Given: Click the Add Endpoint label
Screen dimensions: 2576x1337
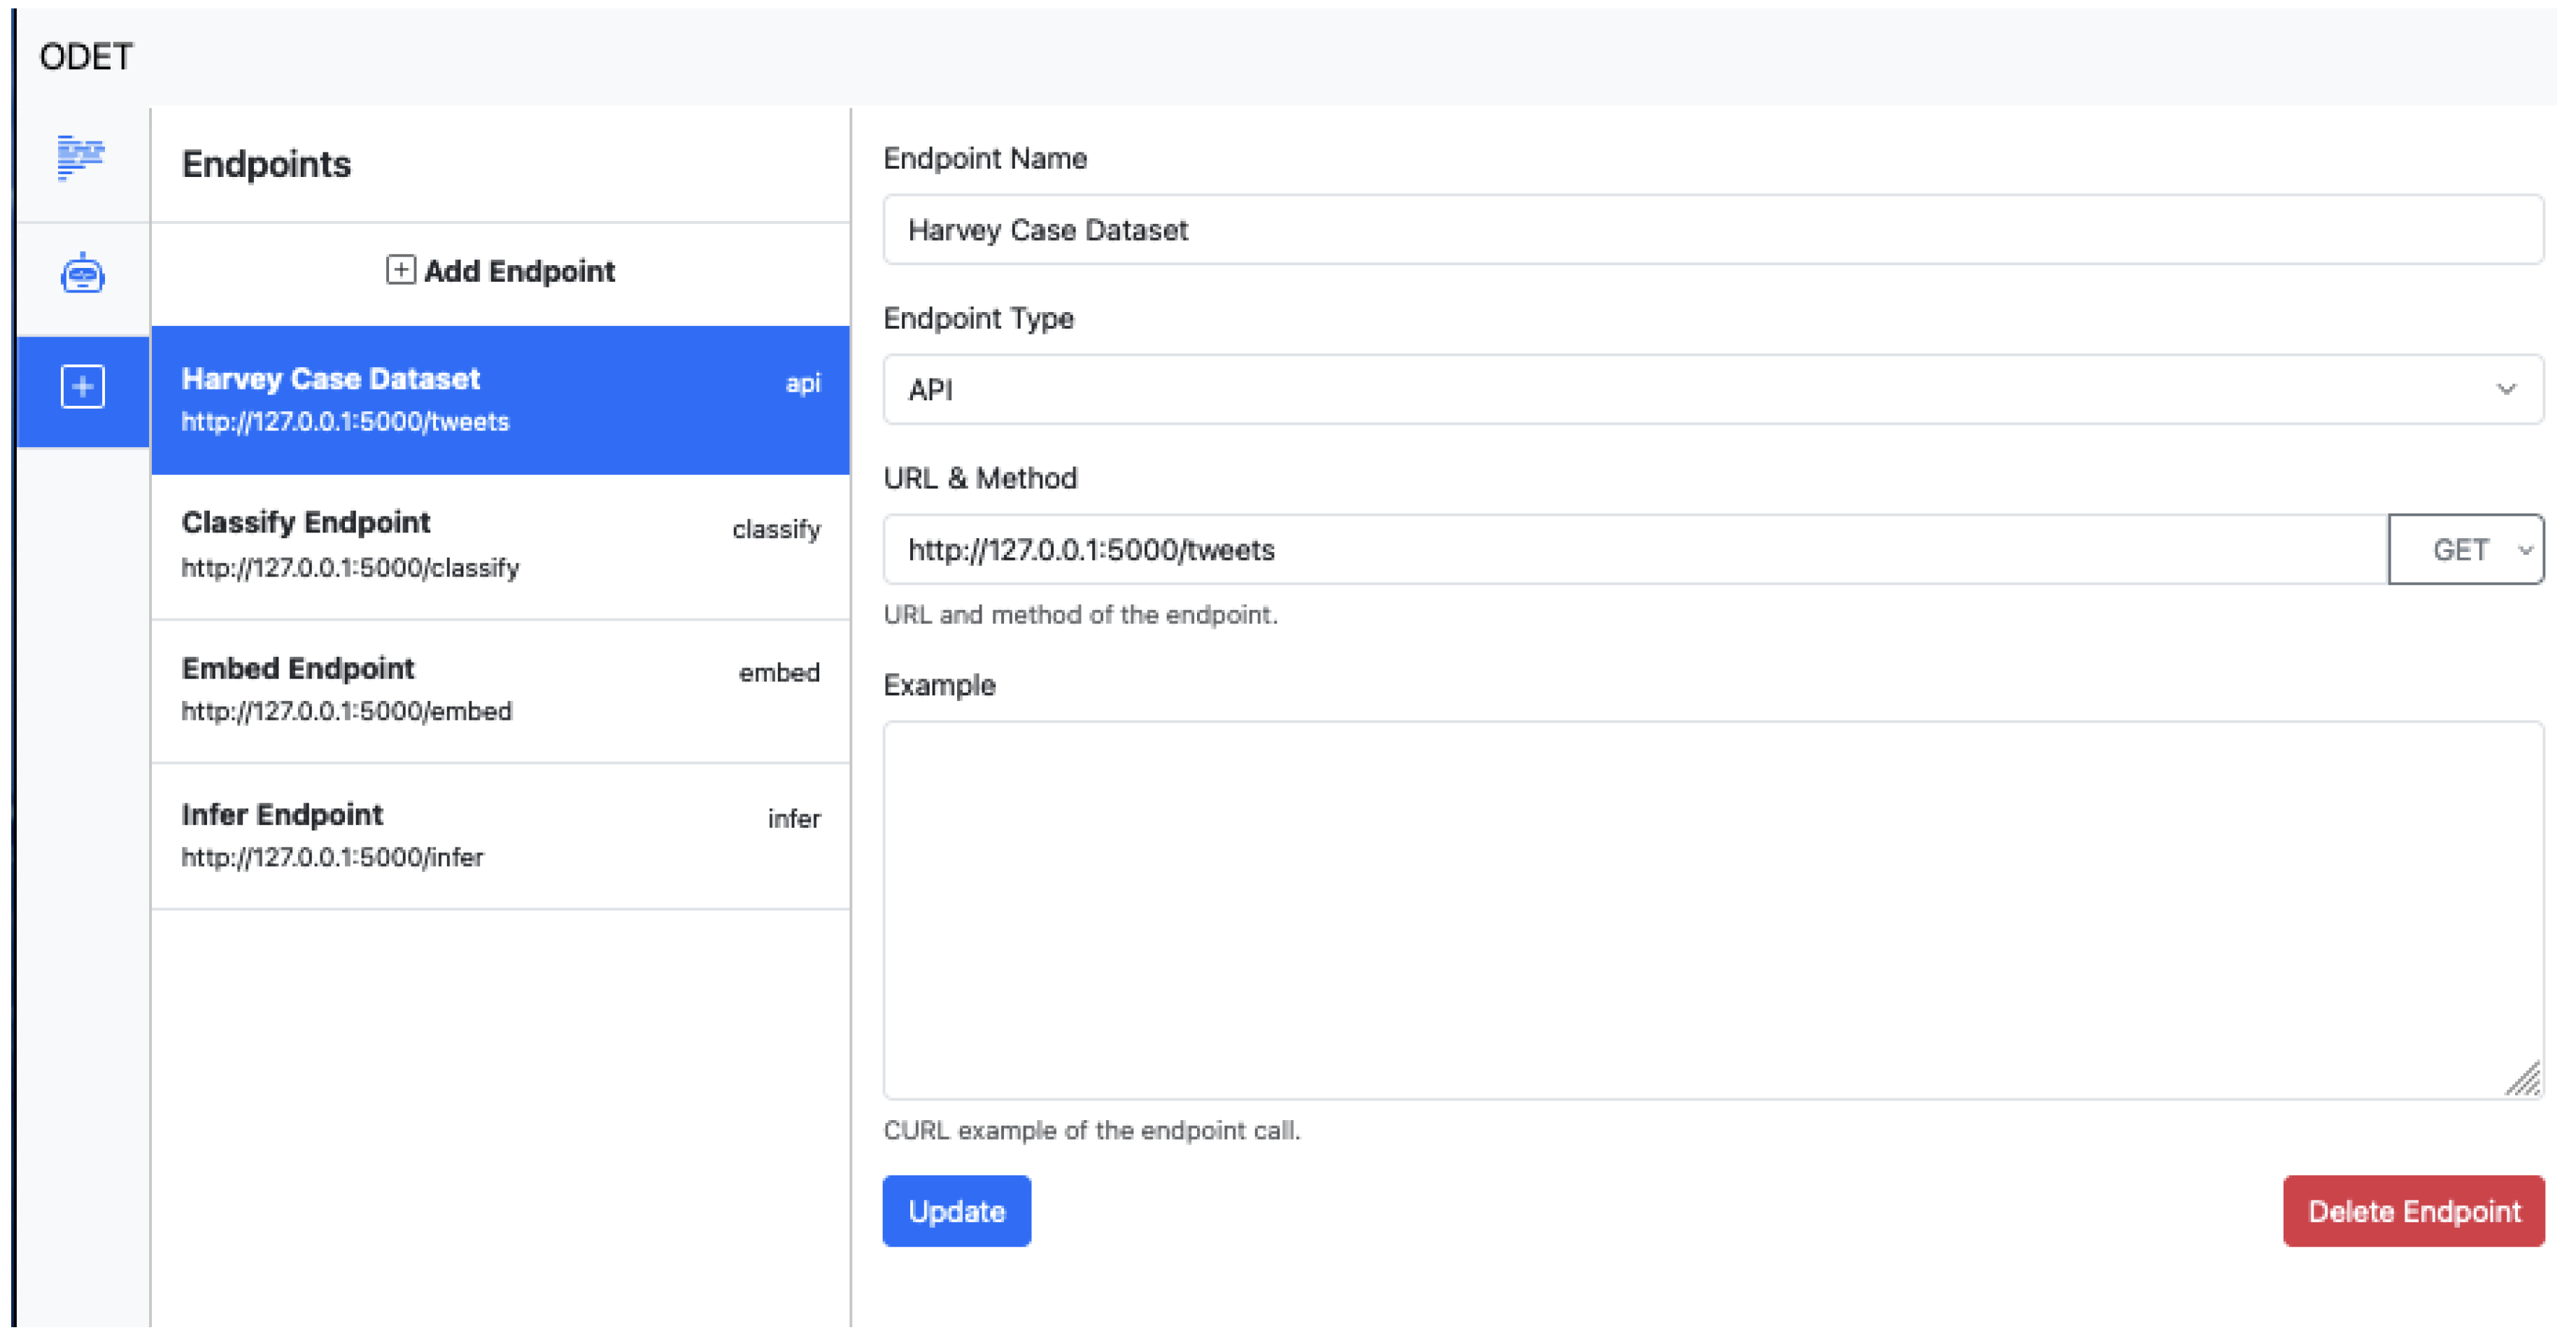Looking at the screenshot, I should pos(519,271).
